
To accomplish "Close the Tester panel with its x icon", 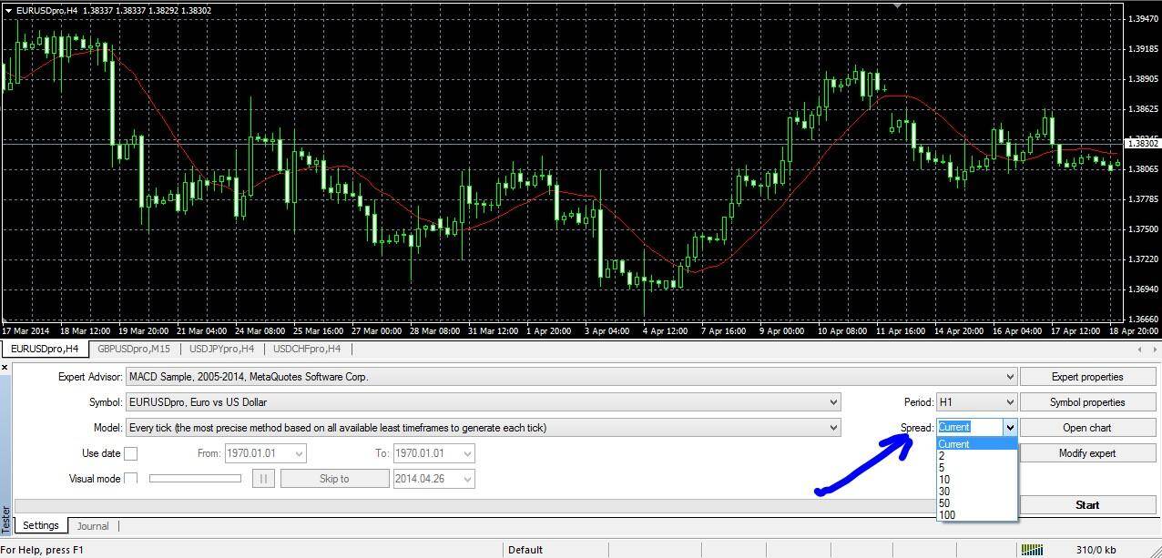I will [6, 366].
